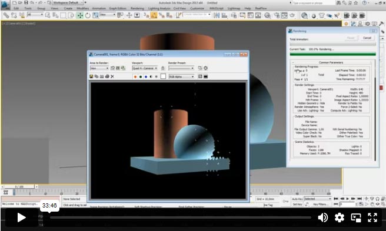Play the video with the play button
The width and height of the screenshot is (386, 231).
coord(21,217)
